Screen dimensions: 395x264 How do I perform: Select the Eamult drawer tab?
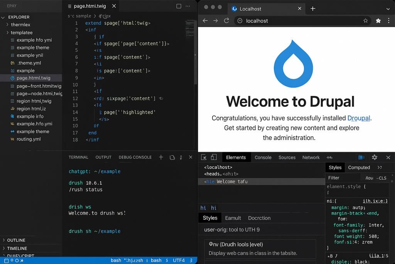tap(233, 218)
